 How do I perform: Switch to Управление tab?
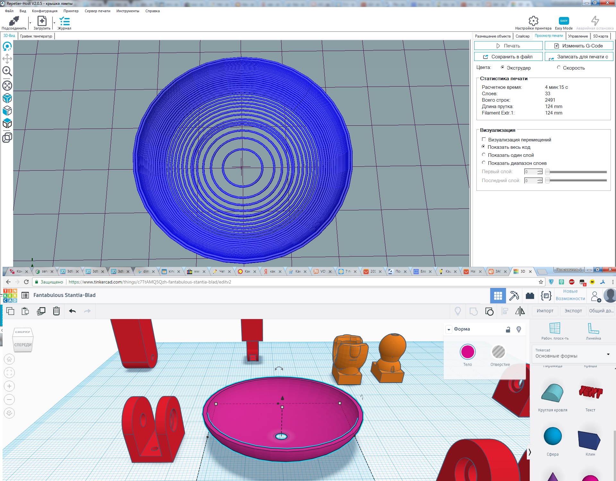coord(578,36)
